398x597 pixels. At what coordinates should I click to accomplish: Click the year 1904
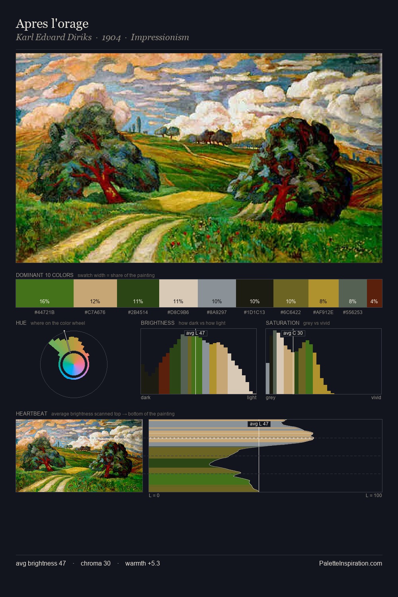pos(111,37)
